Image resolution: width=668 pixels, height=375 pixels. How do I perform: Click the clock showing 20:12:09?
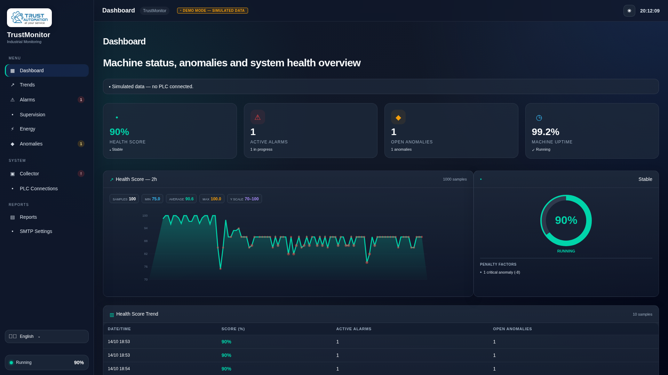pos(650,11)
